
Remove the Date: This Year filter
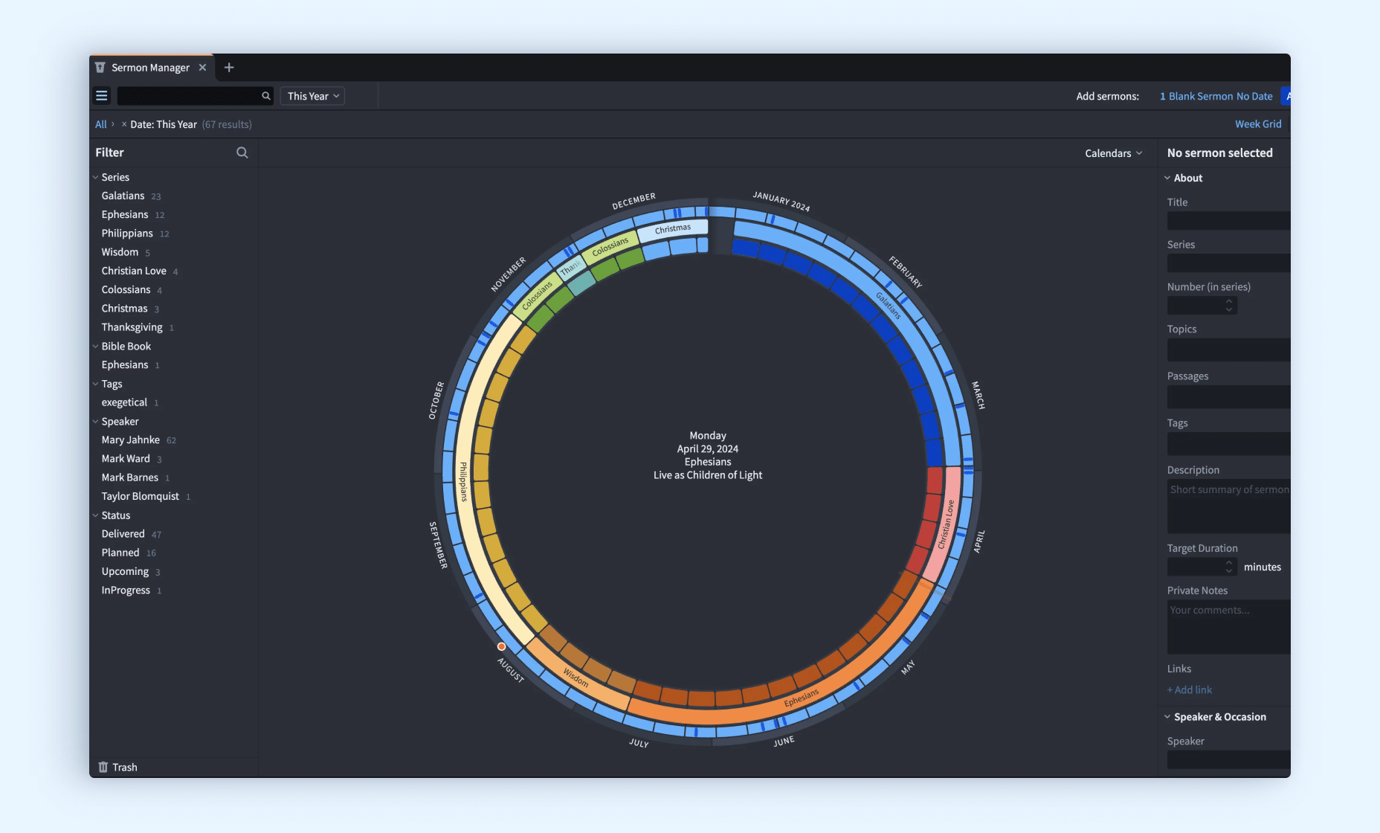[x=124, y=124]
